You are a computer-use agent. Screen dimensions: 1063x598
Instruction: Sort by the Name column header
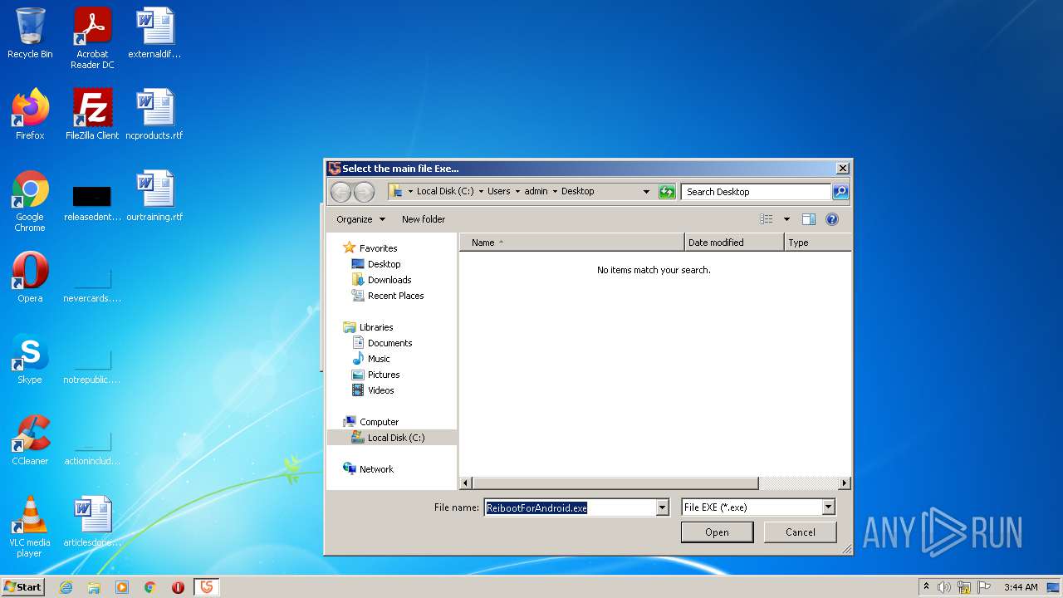[571, 243]
